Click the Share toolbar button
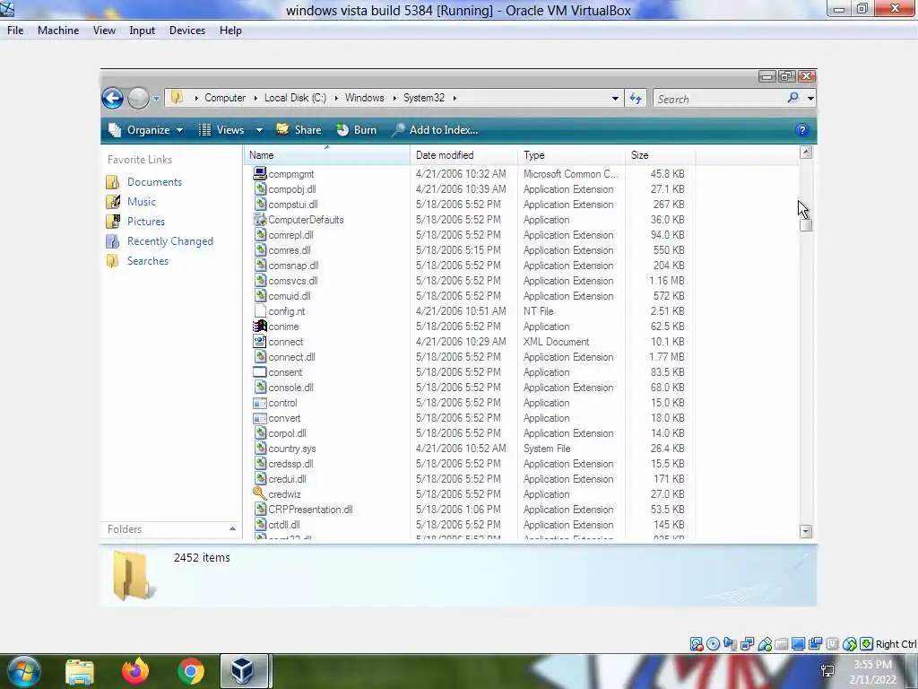The image size is (918, 689). coord(299,130)
